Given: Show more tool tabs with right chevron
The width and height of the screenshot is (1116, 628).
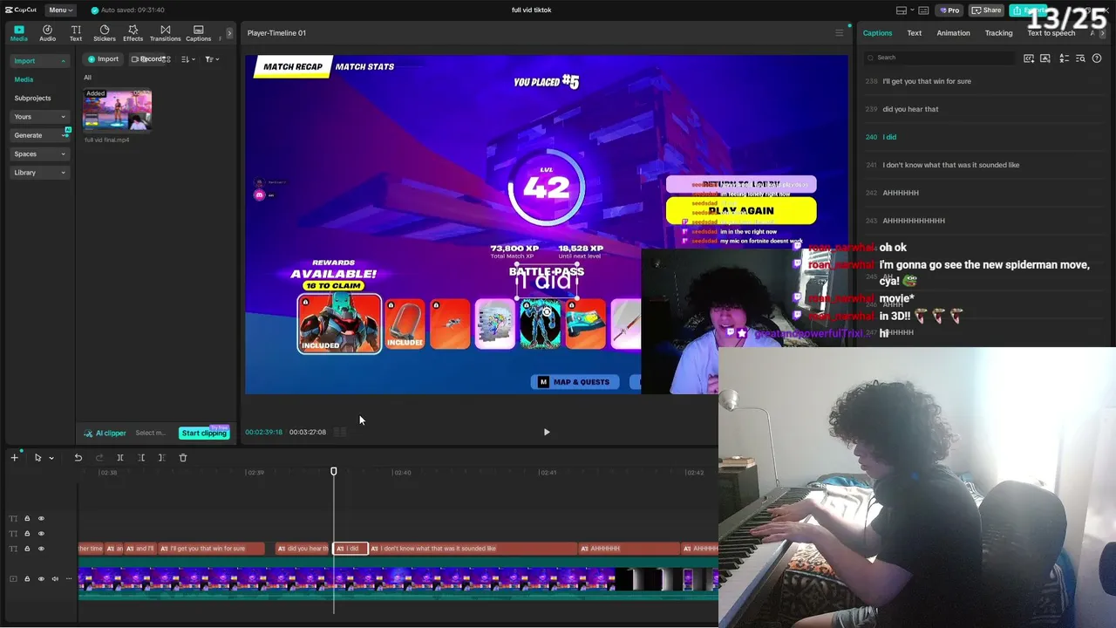Looking at the screenshot, I should click(229, 33).
